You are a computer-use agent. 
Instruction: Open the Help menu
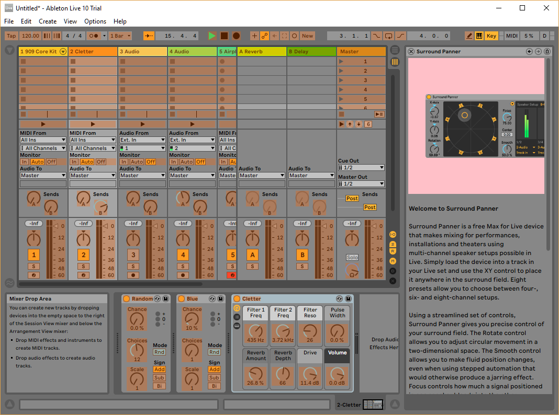click(x=120, y=21)
